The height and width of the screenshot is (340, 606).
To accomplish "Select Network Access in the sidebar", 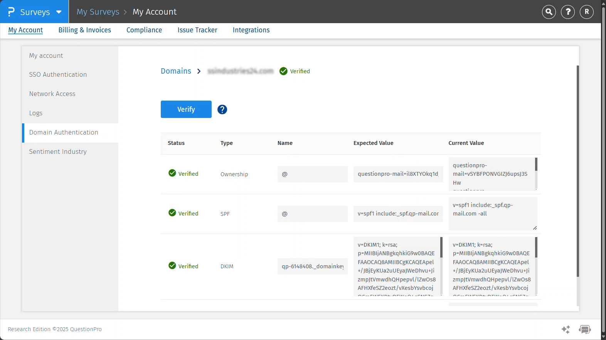I will pos(52,94).
